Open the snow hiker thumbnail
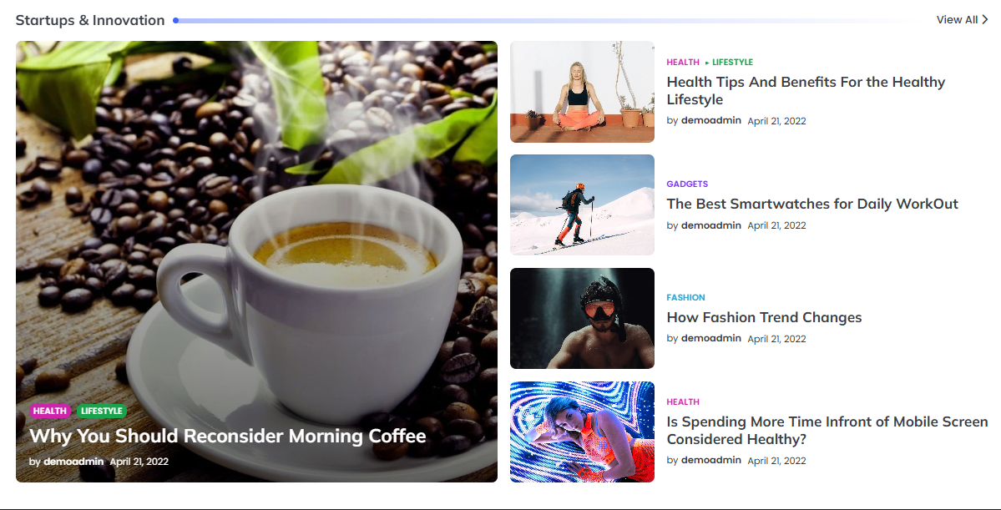This screenshot has width=1001, height=510. tap(582, 205)
